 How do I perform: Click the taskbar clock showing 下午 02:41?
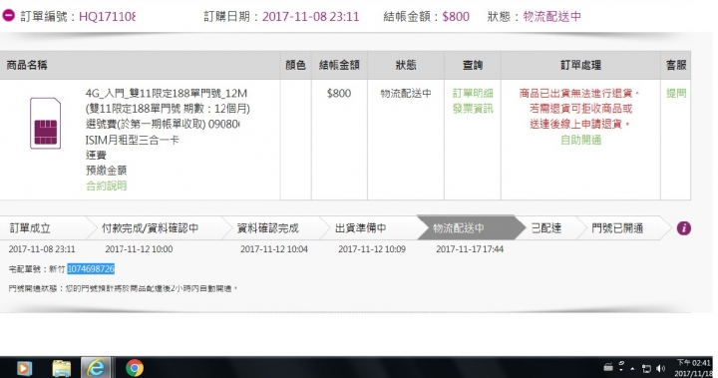click(694, 368)
